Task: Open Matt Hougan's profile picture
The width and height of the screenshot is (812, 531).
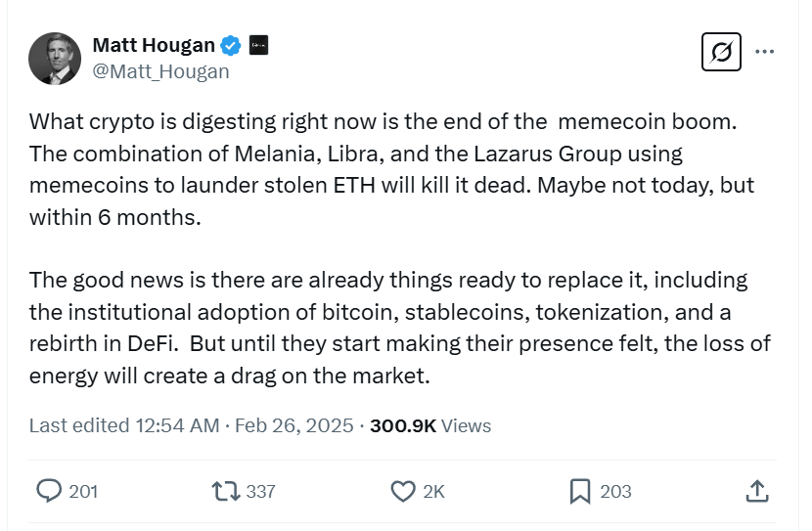Action: point(55,58)
